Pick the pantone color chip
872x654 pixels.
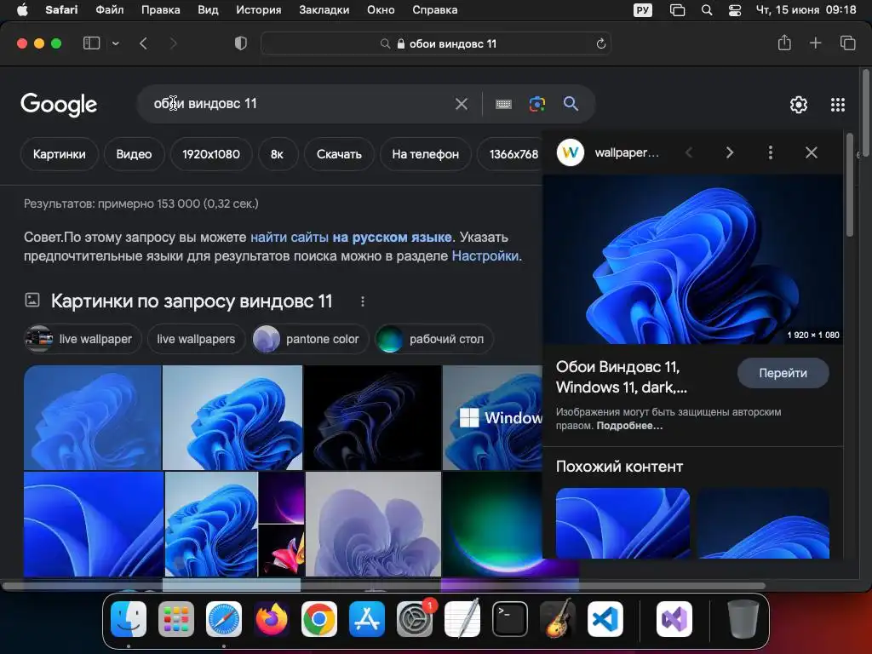click(310, 339)
